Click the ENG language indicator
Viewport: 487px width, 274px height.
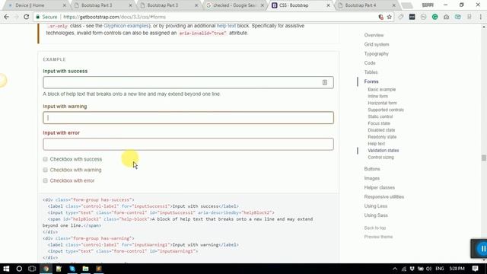[440, 269]
